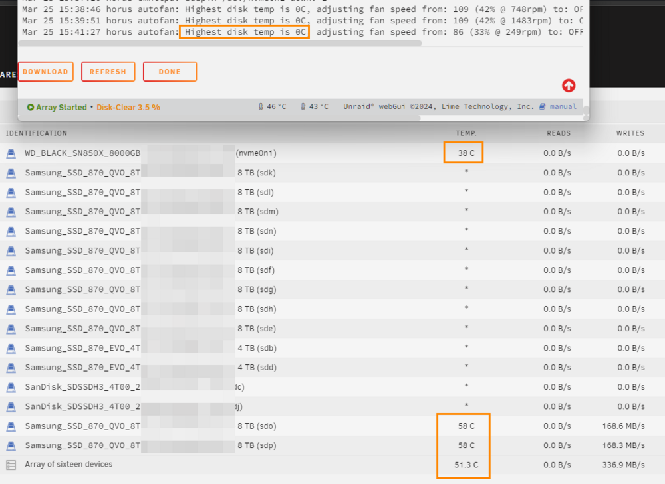The width and height of the screenshot is (665, 484).
Task: Click the disk icon for the sdk drive
Action: coord(11,173)
